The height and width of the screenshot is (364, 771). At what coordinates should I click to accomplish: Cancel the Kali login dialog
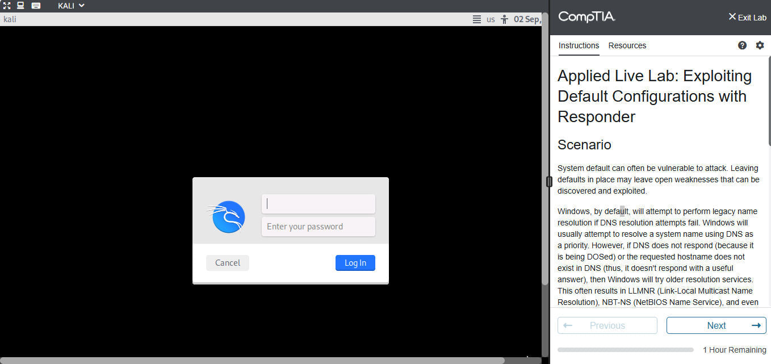(x=227, y=262)
